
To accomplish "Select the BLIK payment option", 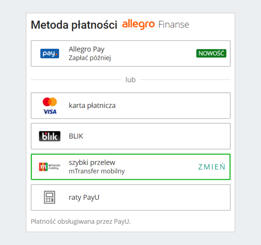I will tap(131, 136).
